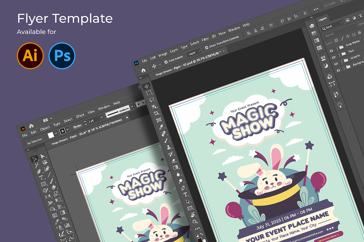The height and width of the screenshot is (242, 364).
Task: Select the Eraser tool in Photoshop
Action: [173, 161]
